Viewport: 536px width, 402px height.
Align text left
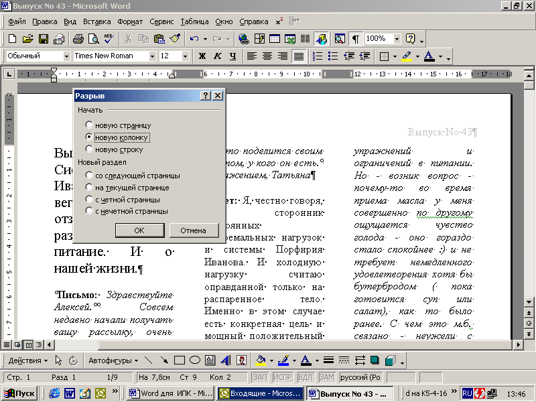pyautogui.click(x=252, y=56)
